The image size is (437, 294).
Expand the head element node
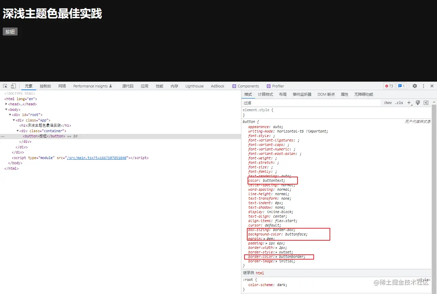[x=6, y=104]
